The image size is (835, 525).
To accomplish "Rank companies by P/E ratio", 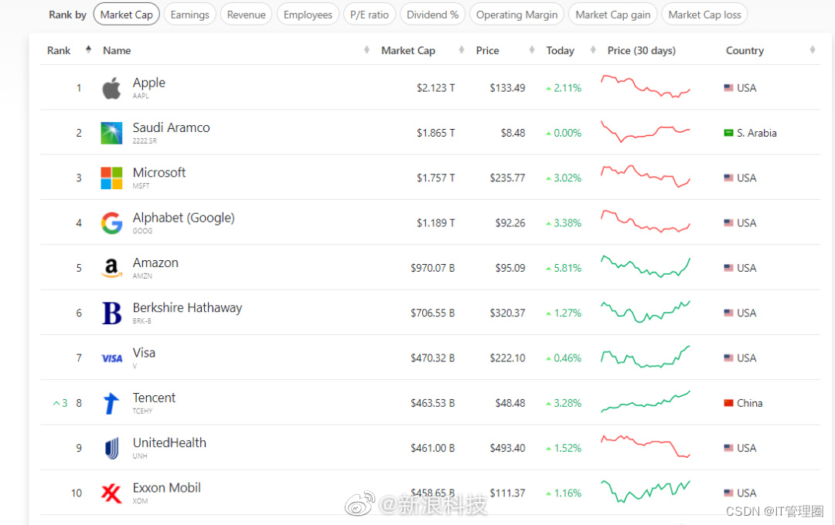I will point(369,15).
